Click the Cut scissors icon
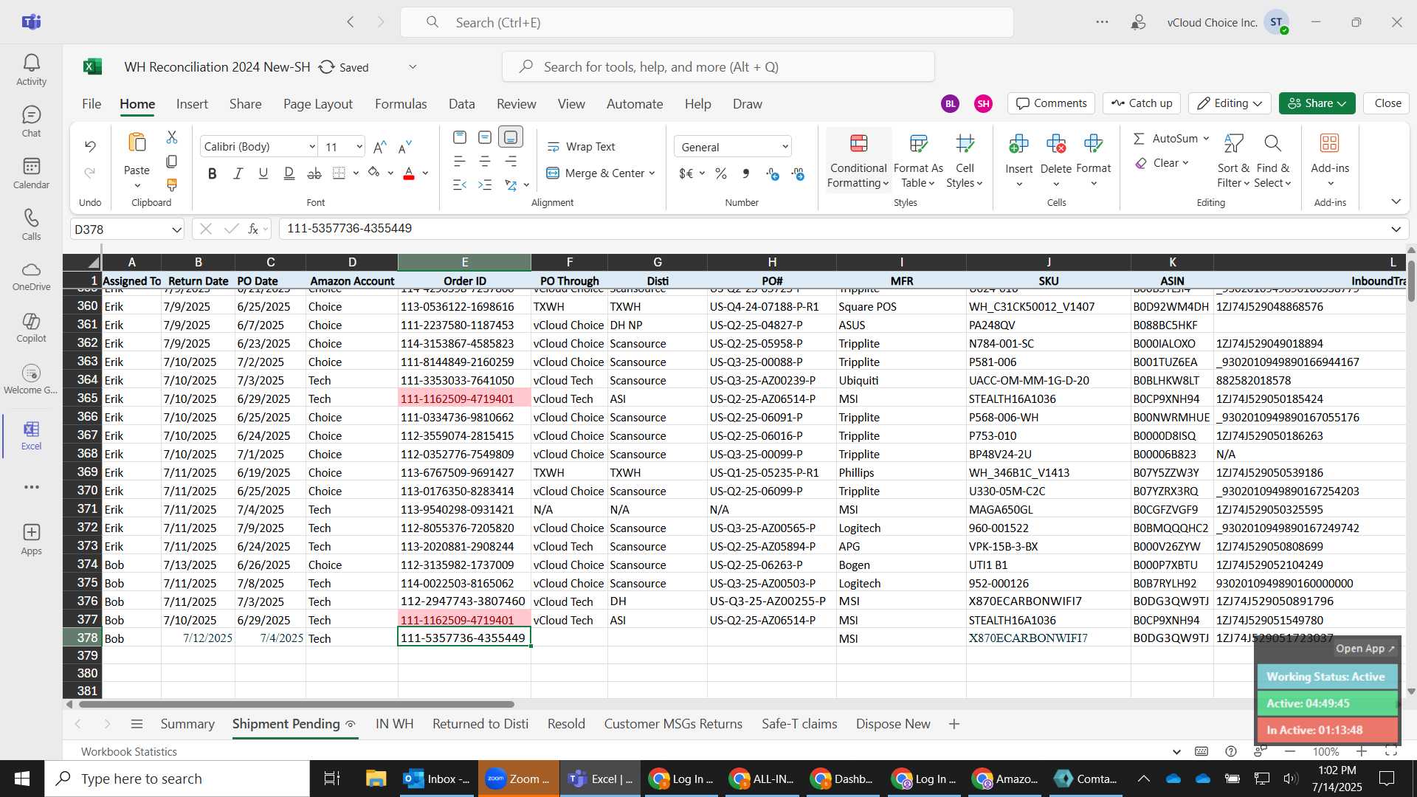Screen dimensions: 1417x797 click(172, 137)
